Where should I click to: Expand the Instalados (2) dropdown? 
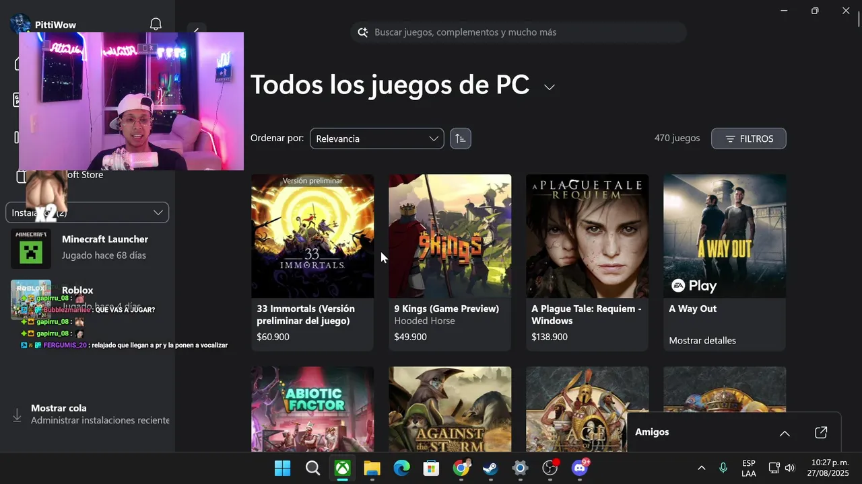pyautogui.click(x=88, y=212)
